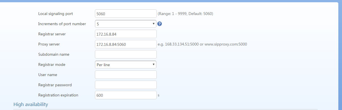
Task: Click the Registration expiration input field
Action: (126, 95)
